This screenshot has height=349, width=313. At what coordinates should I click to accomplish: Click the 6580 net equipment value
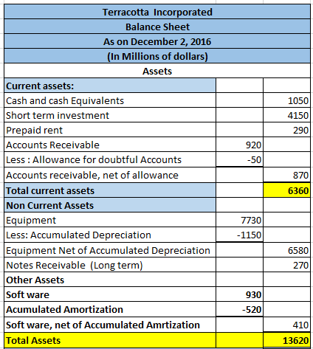click(286, 250)
